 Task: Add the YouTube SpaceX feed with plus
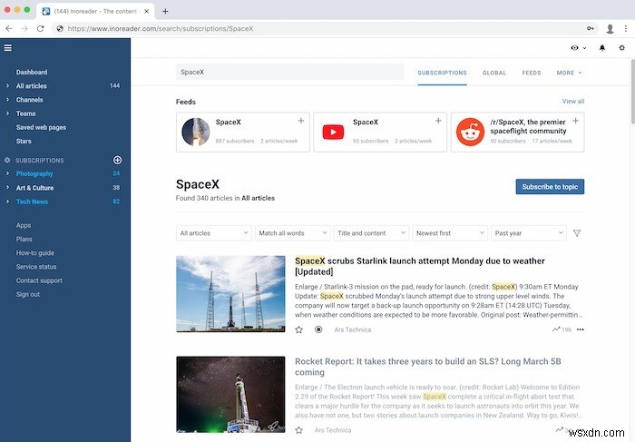coord(438,121)
